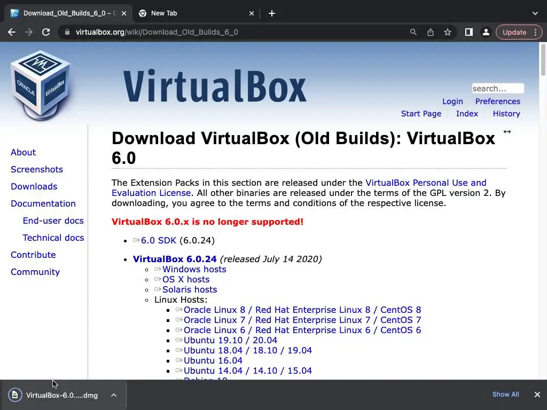Click the lock icon in the address bar
547x410 pixels.
tap(67, 32)
